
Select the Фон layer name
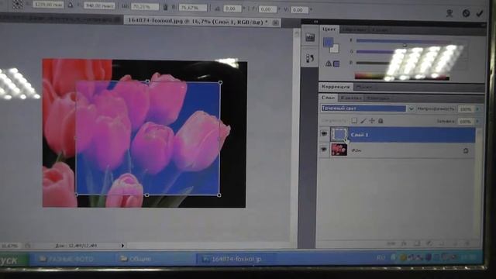[x=356, y=150]
